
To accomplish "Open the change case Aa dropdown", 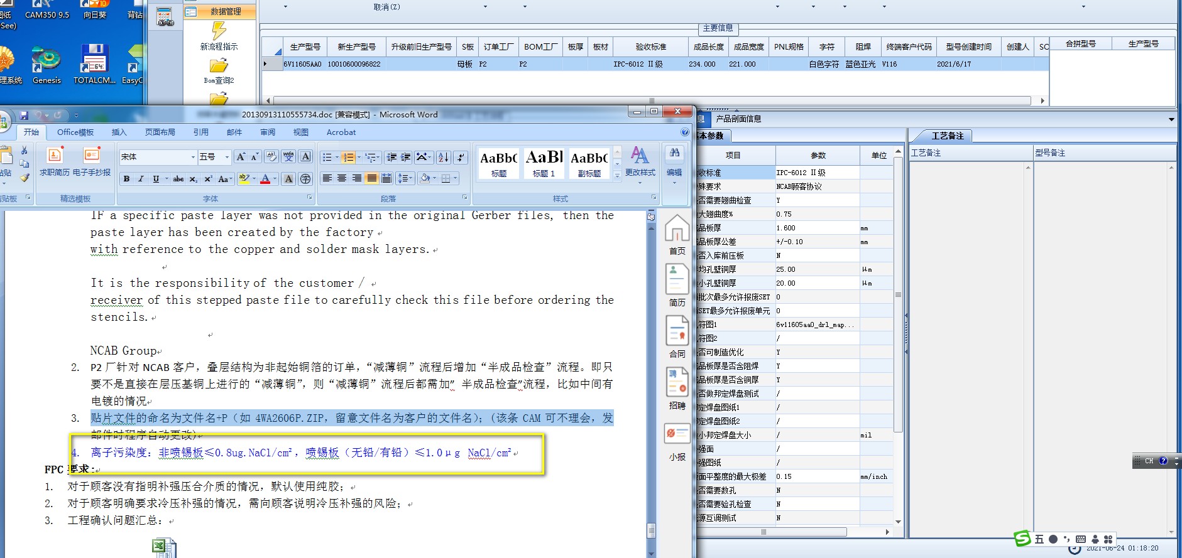I will click(225, 179).
